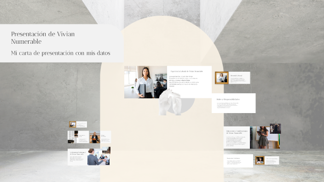Viewport: 324px width, 182px height.
Task: Open slide with newspaper collage images
Action: tap(78, 137)
